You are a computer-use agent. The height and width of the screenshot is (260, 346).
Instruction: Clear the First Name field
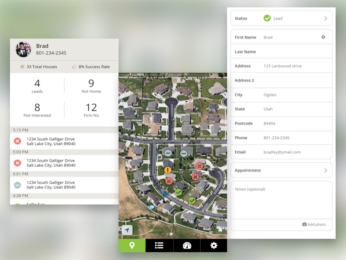pos(323,37)
